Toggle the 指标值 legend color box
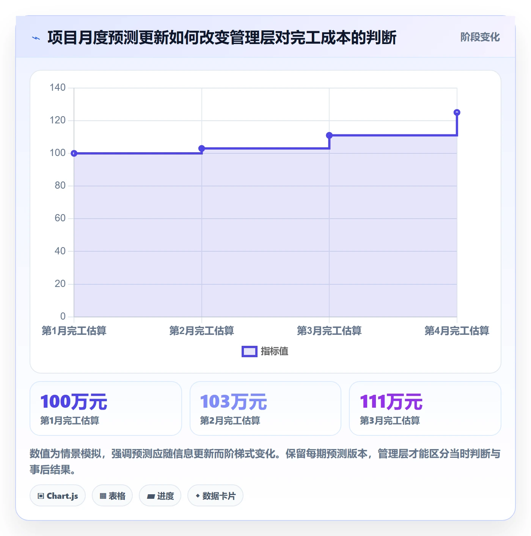 (249, 352)
